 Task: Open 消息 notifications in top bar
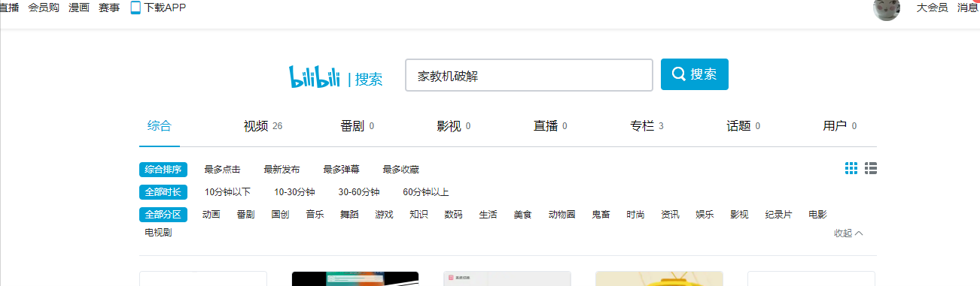[x=968, y=8]
